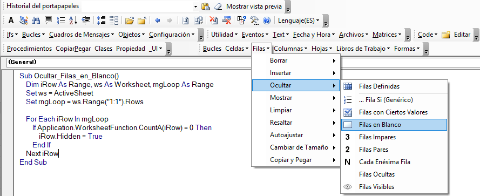Select Autoajustar in the Filas menu
Image resolution: width=480 pixels, height=196 pixels.
296,135
